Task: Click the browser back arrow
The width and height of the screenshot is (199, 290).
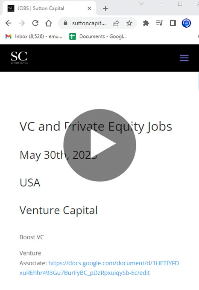Action: point(9,23)
